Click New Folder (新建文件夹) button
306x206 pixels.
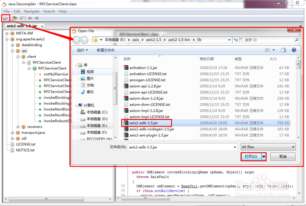click(x=106, y=50)
